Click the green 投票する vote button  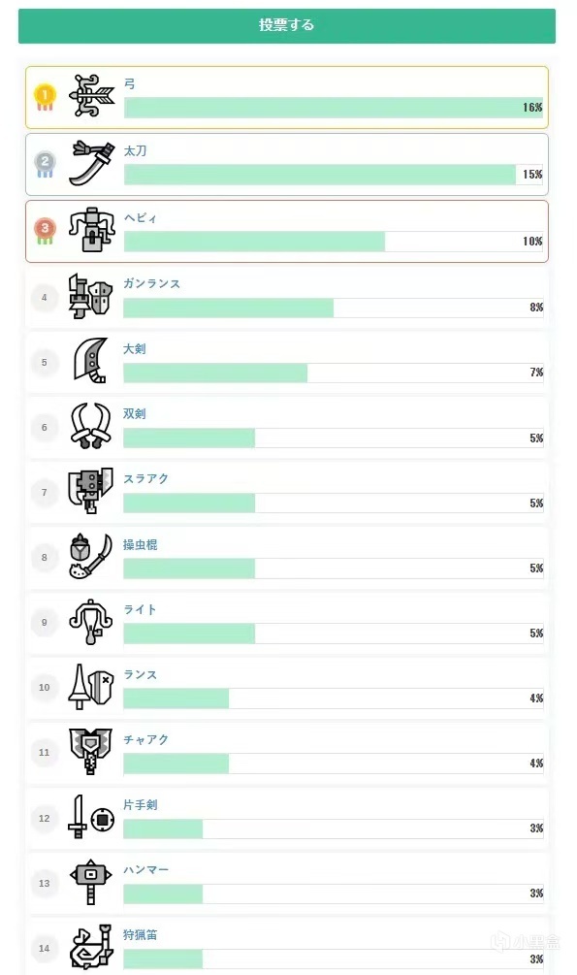click(287, 25)
